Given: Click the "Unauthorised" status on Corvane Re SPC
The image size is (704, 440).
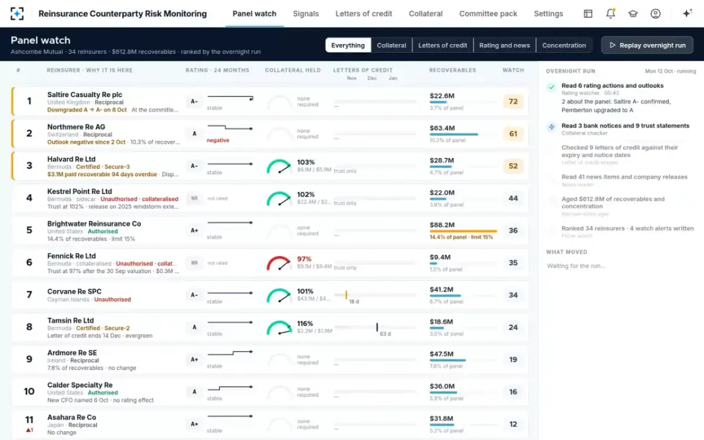Looking at the screenshot, I should pyautogui.click(x=113, y=300).
